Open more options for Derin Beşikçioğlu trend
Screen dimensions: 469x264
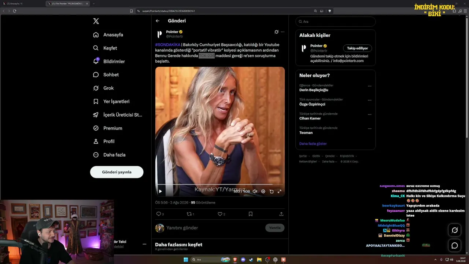click(369, 86)
